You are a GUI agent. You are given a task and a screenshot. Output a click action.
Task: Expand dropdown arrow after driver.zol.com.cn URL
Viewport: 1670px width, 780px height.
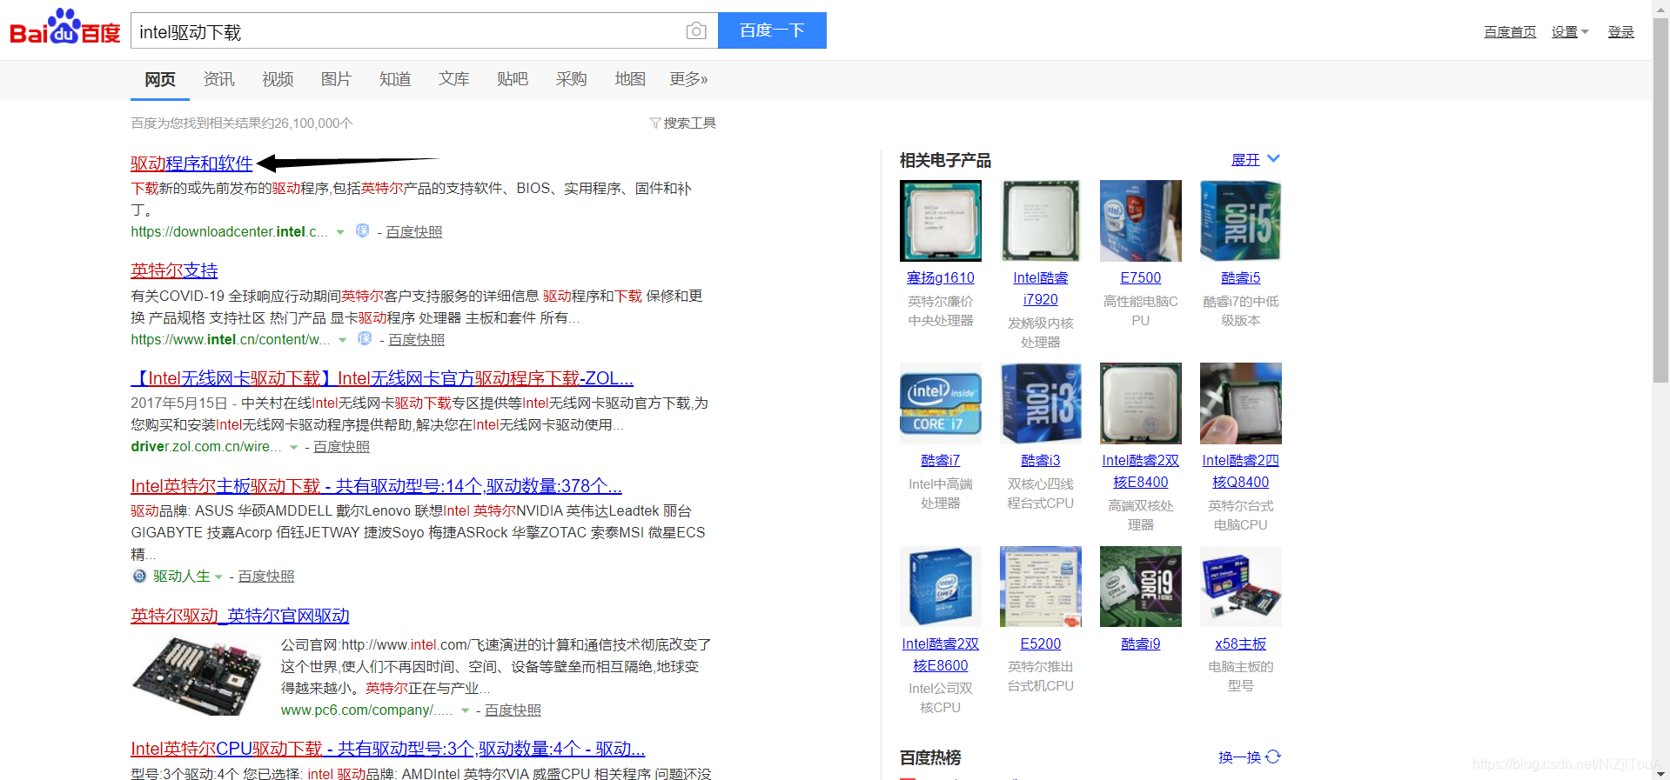coord(294,447)
